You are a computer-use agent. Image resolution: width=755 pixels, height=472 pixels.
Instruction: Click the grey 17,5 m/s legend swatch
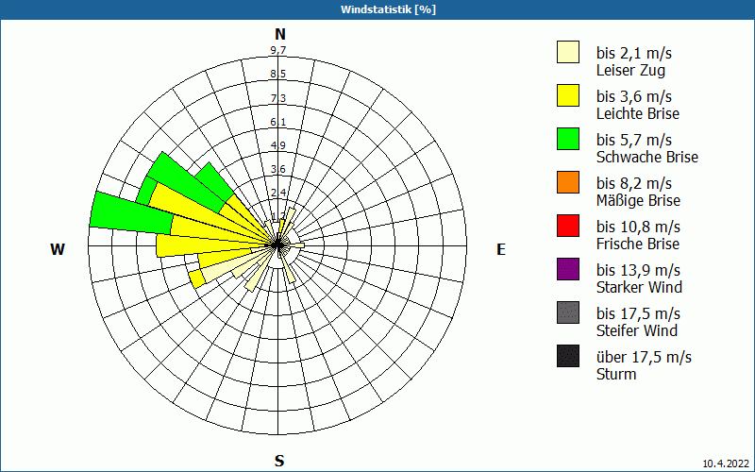coord(568,312)
